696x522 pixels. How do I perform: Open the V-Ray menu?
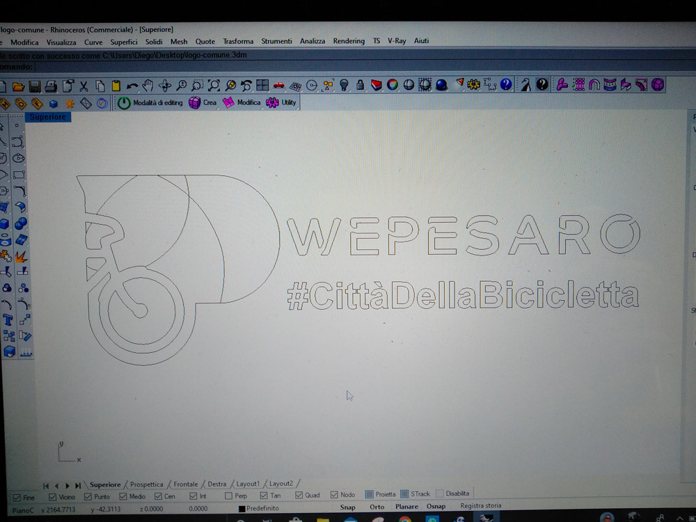pyautogui.click(x=397, y=41)
